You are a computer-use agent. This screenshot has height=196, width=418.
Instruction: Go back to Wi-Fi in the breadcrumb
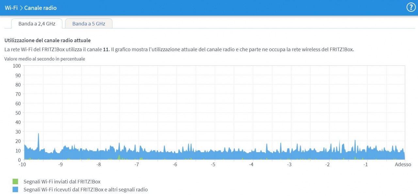point(11,8)
